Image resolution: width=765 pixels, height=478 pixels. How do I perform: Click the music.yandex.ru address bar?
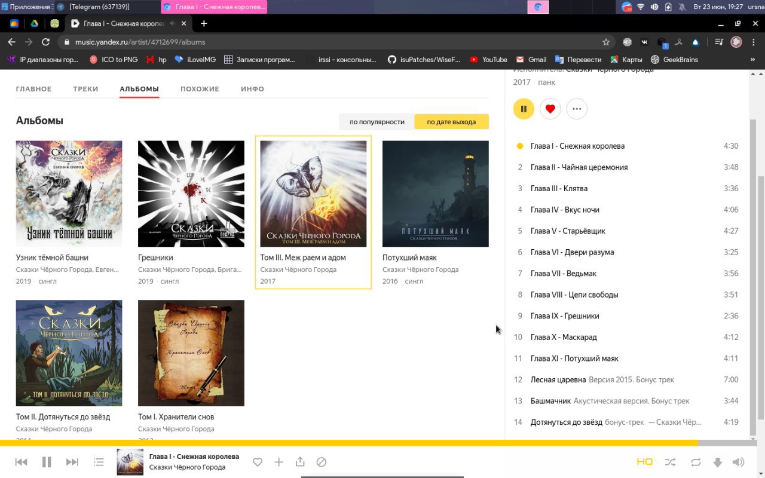click(335, 42)
